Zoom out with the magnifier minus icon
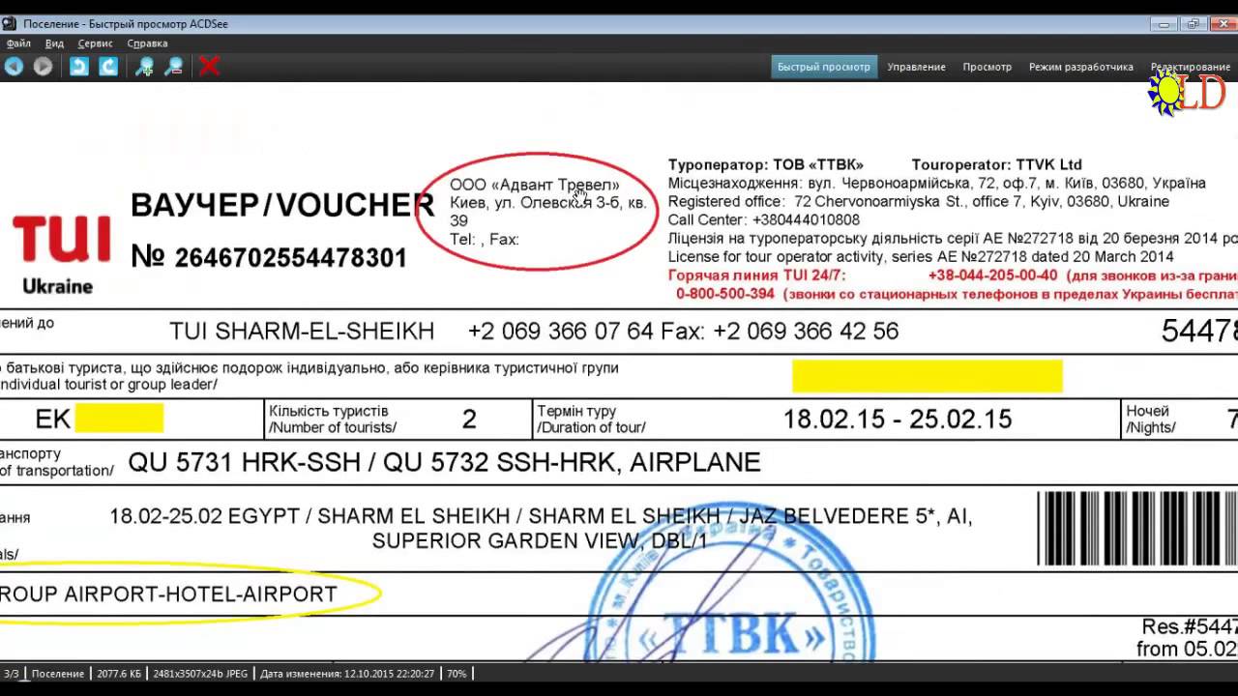Screen dimensions: 1238x696 click(x=174, y=66)
